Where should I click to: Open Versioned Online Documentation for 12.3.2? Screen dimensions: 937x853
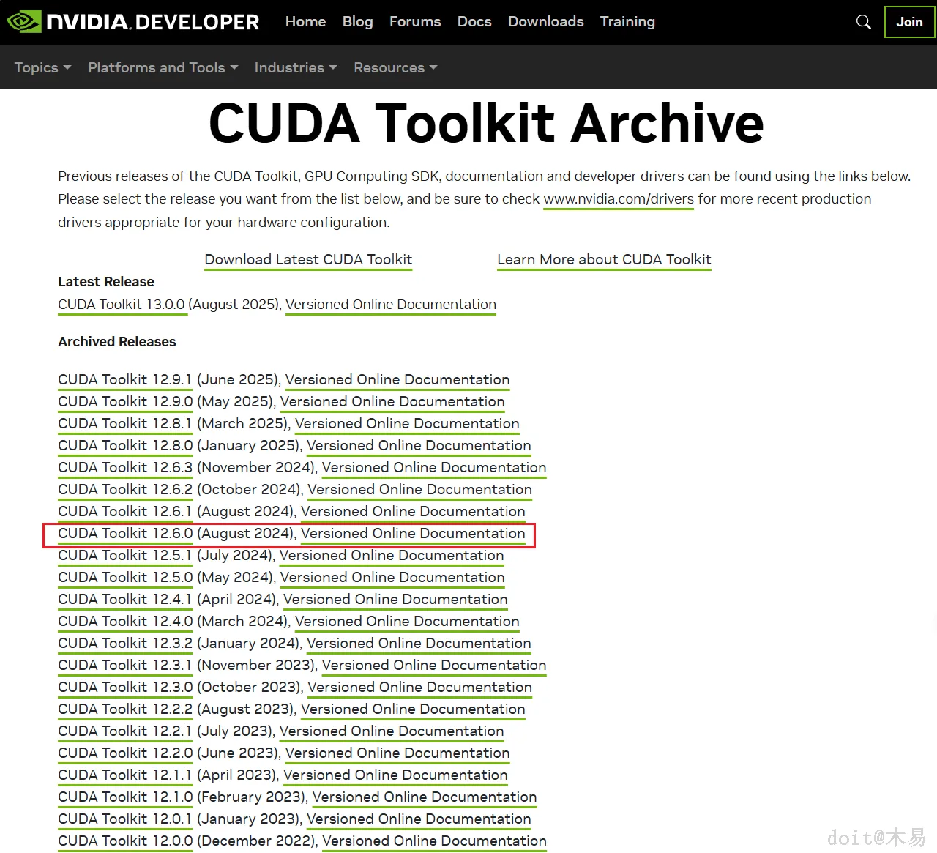point(419,644)
